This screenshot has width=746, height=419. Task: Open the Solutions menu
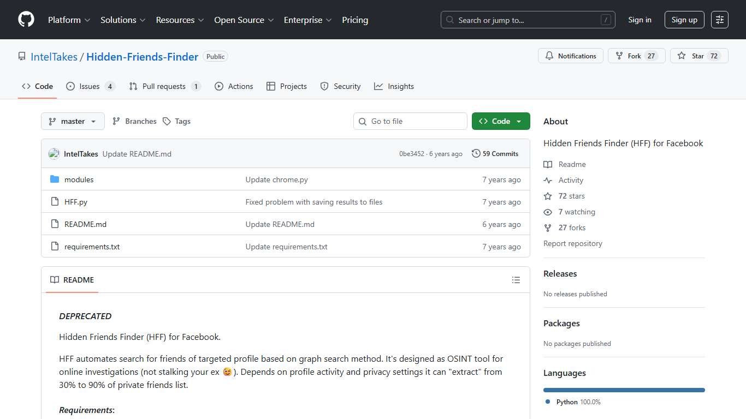pos(122,20)
